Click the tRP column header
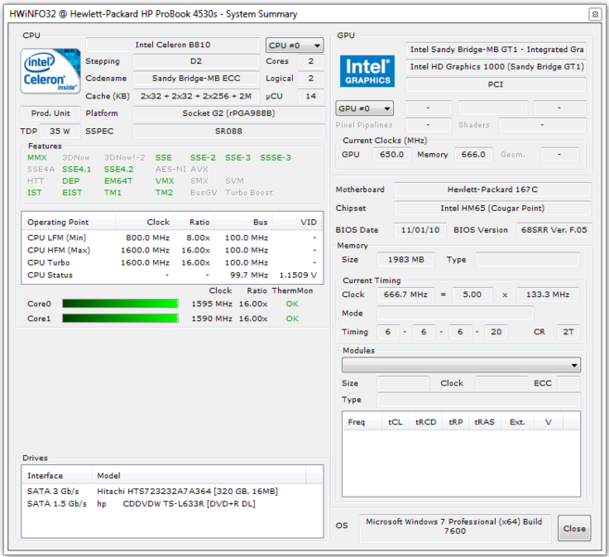 455,422
